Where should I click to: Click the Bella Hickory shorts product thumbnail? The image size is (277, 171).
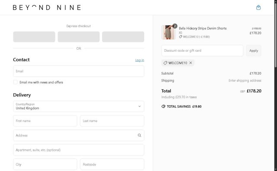point(168,32)
